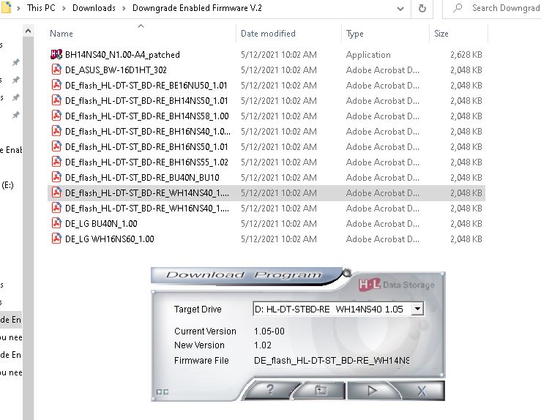Refresh the Explorer folder view
Screen dimensions: 541x420
422,8
